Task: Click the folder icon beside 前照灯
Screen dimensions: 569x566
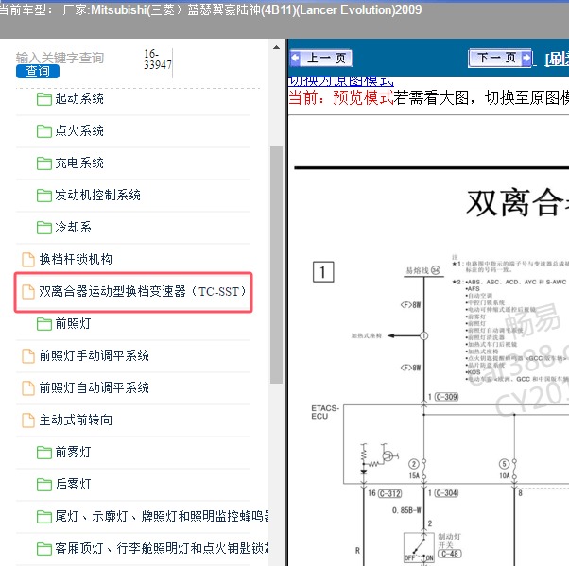Action: coord(43,324)
